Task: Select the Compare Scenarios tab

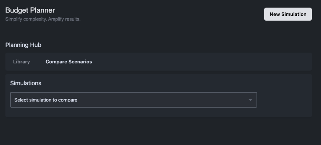Action: coord(69,62)
